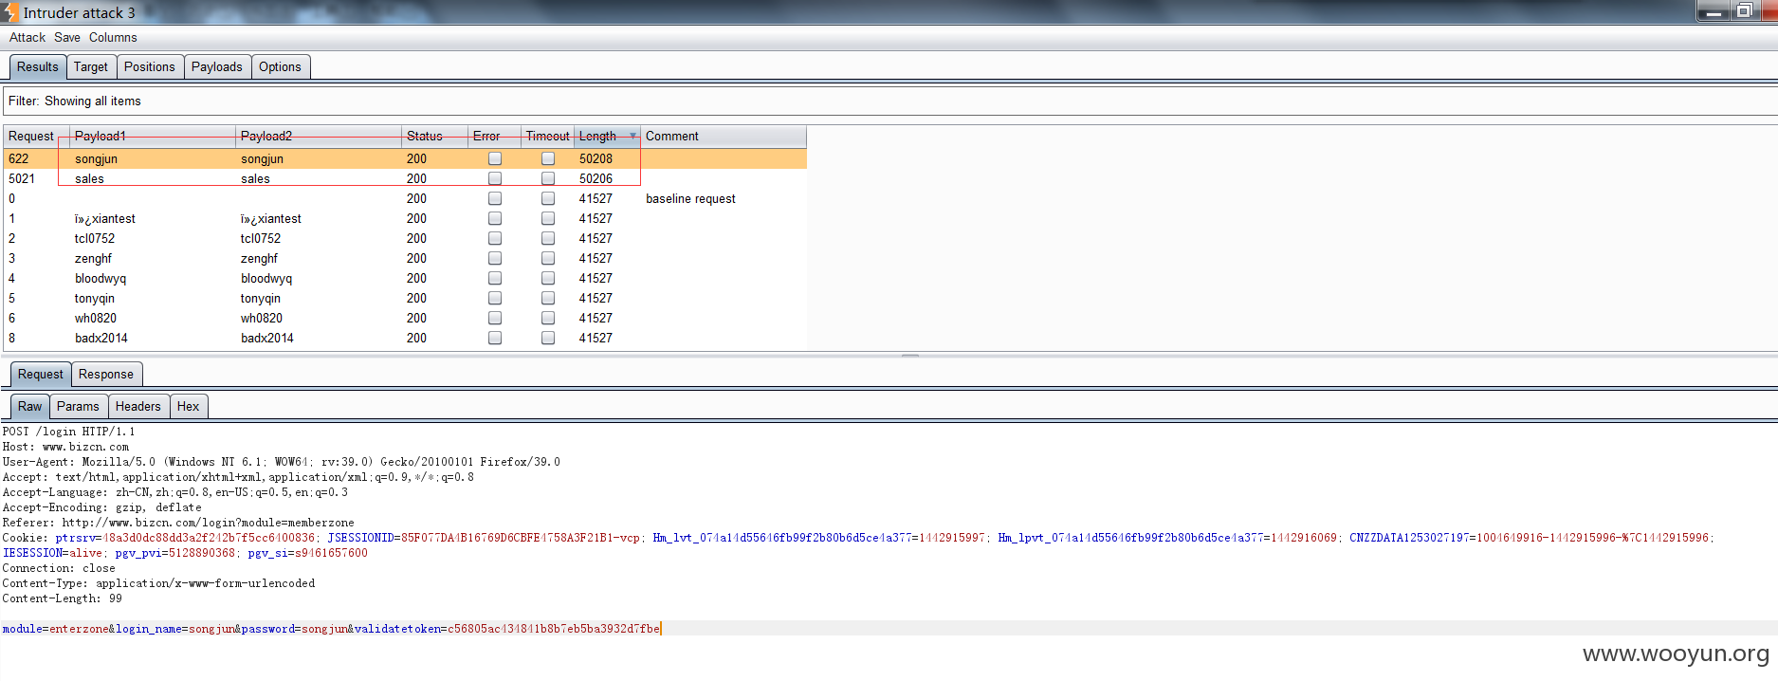Sort by the Status column header

coord(434,136)
